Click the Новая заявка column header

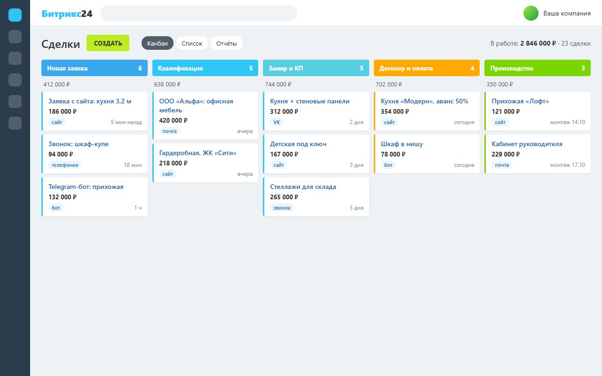[x=95, y=68]
